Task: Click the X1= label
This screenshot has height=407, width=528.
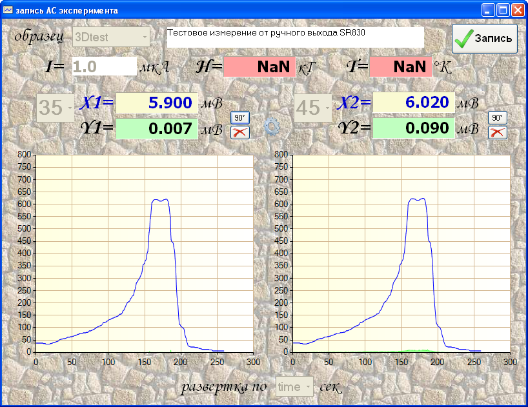Action: (x=97, y=103)
